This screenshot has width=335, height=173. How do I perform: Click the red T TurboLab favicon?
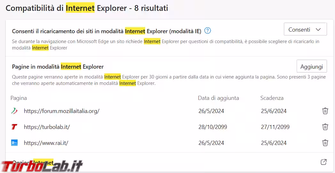(14, 127)
